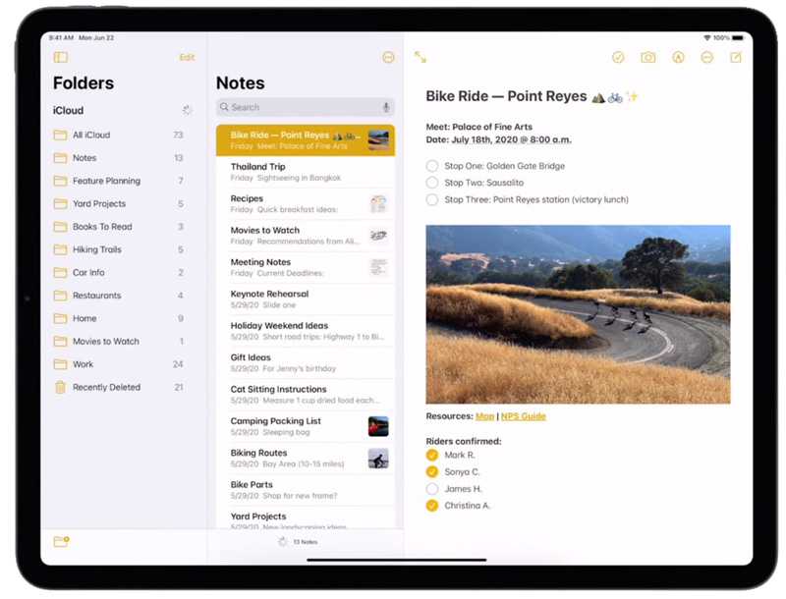This screenshot has height=599, width=786.
Task: Open the Restaurants folder
Action: (118, 296)
